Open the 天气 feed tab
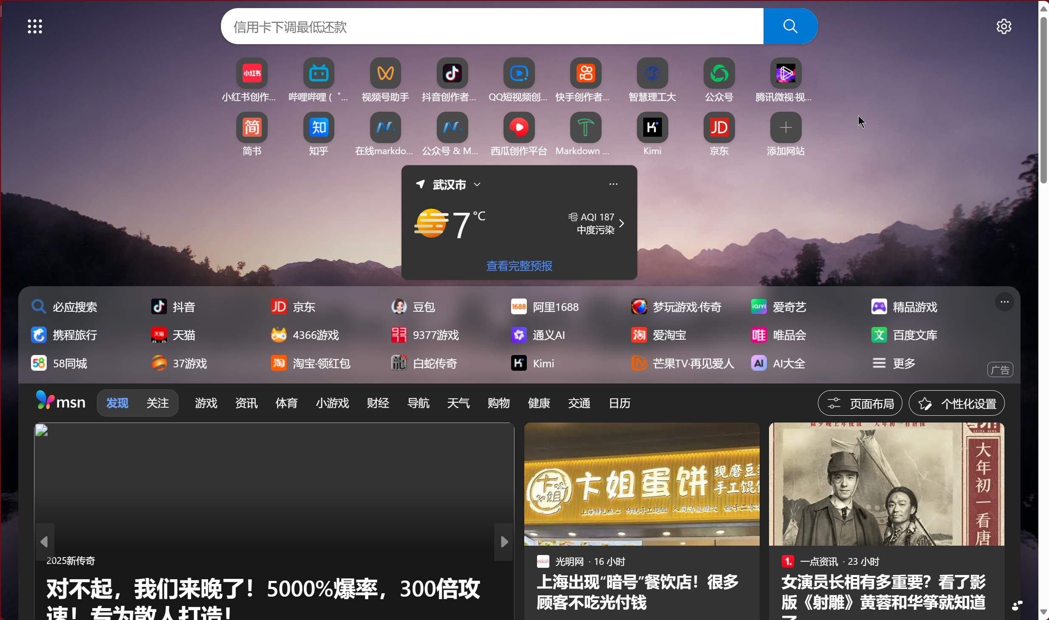 [x=458, y=403]
